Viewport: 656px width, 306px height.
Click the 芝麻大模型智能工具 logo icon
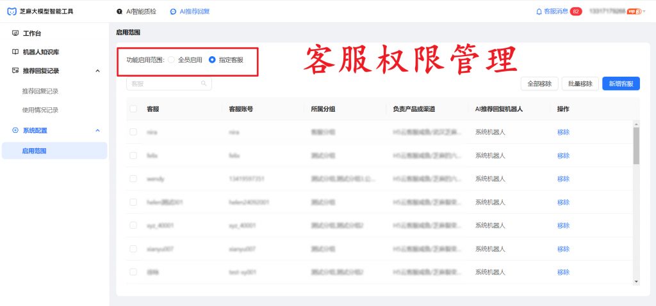pyautogui.click(x=12, y=11)
